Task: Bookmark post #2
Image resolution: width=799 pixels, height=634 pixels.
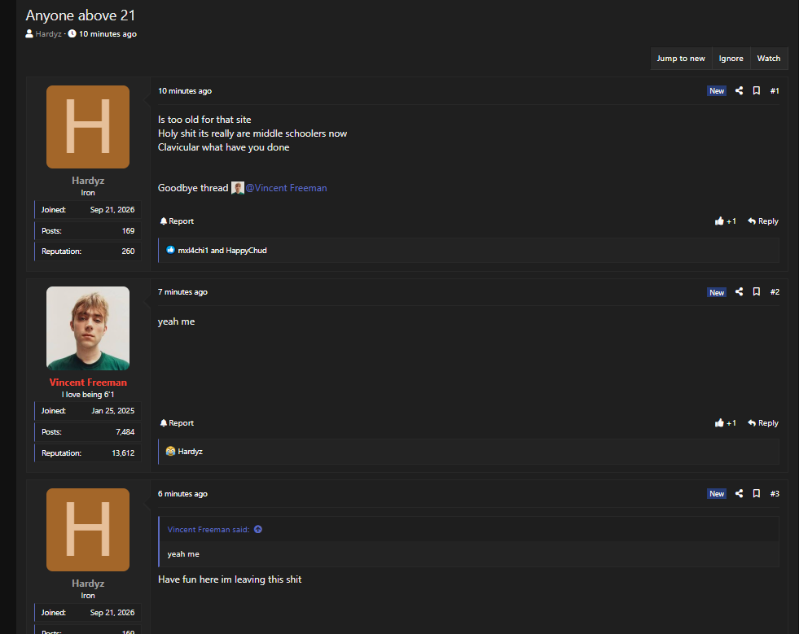Action: [757, 292]
